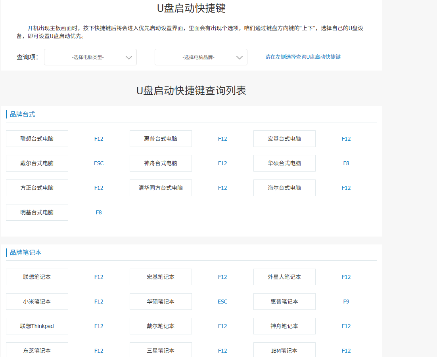437x357 pixels.
Task: Click F12 next to 神舟台式电脑
Action: coord(222,163)
